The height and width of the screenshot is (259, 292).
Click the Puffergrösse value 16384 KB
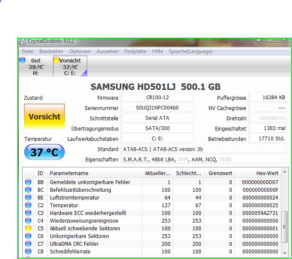268,98
